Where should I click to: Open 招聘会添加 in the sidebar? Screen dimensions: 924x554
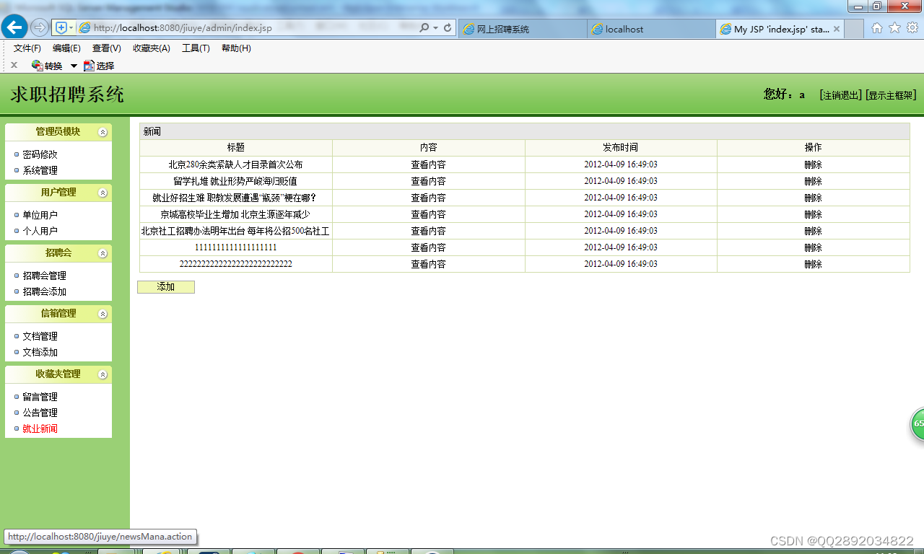coord(44,291)
